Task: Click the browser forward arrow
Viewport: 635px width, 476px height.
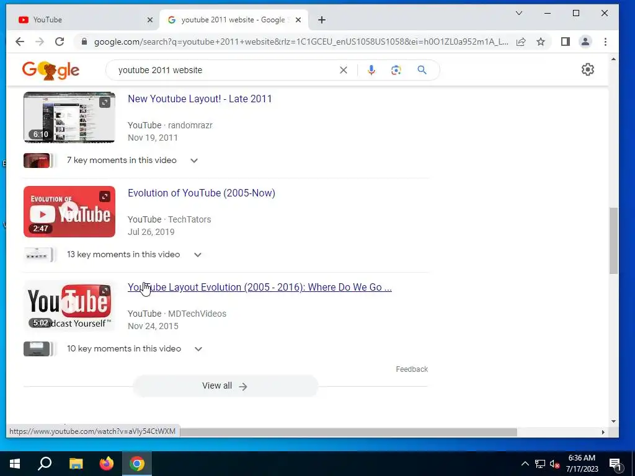Action: tap(39, 42)
